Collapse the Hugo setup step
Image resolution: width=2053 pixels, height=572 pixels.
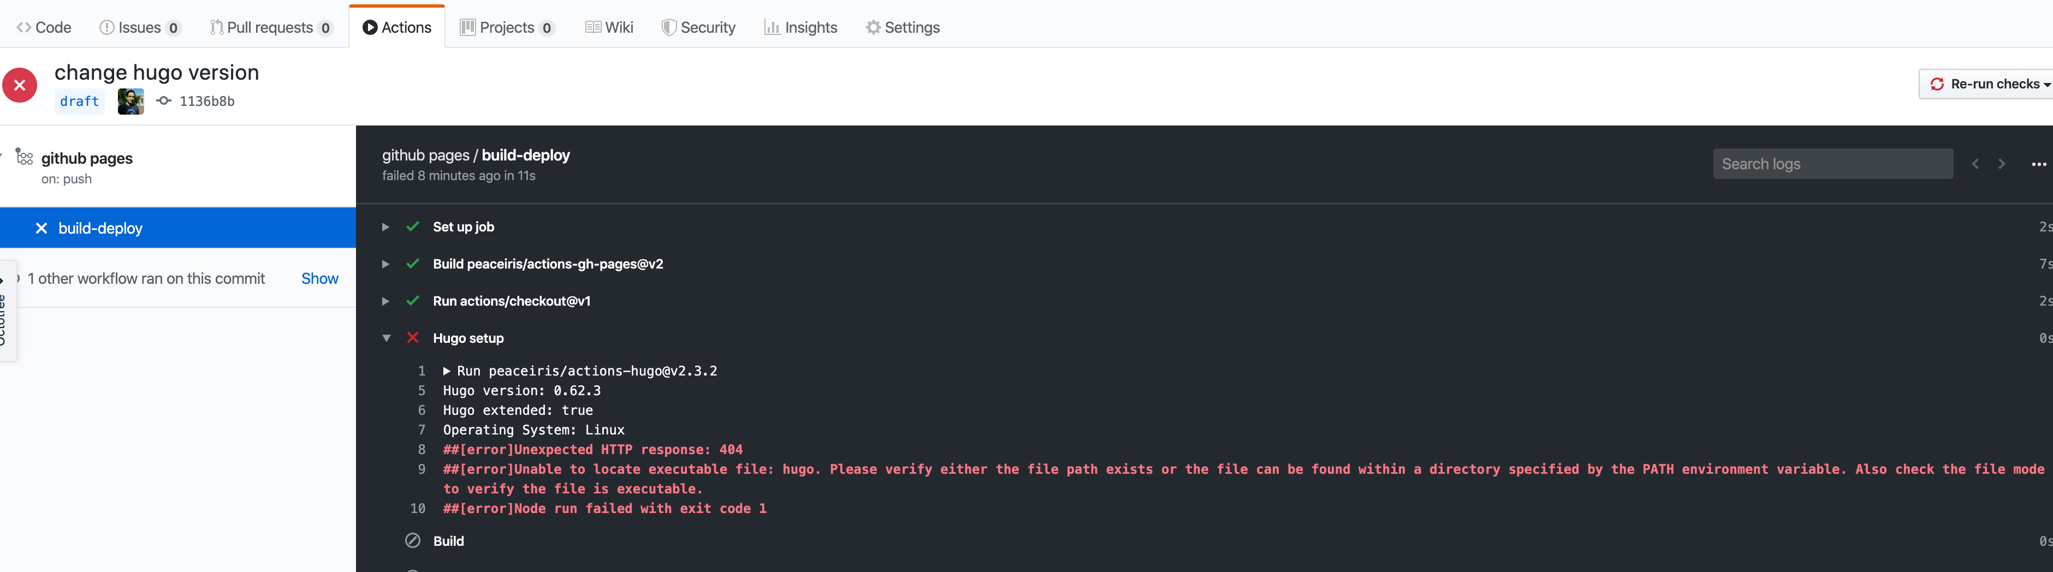385,338
